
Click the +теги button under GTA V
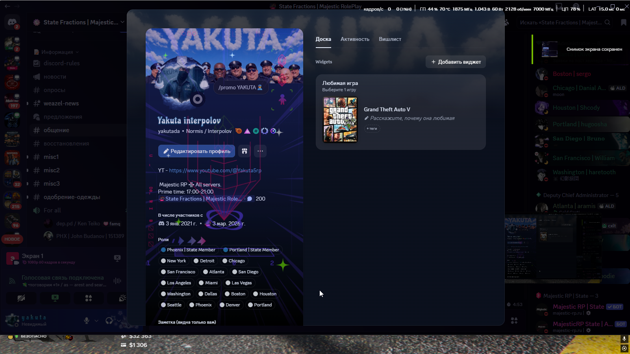click(x=372, y=129)
